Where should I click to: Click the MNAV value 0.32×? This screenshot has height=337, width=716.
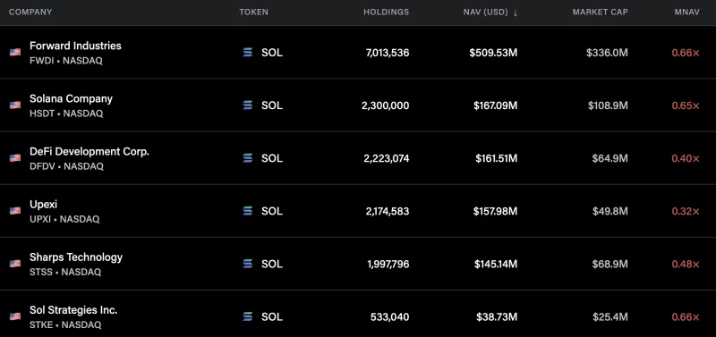point(686,212)
